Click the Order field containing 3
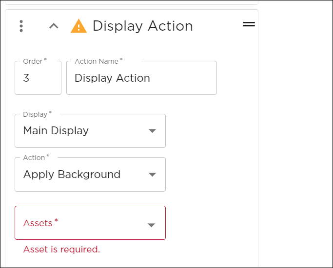Viewport: 333px width, 268px height. pyautogui.click(x=38, y=78)
